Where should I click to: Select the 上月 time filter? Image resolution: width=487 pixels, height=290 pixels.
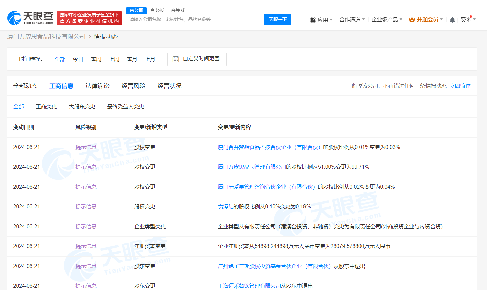pos(150,59)
